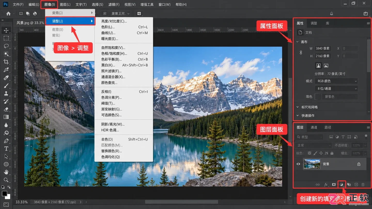This screenshot has width=372, height=209.
Task: Toggle filter for pixel layers
Action: (331, 137)
